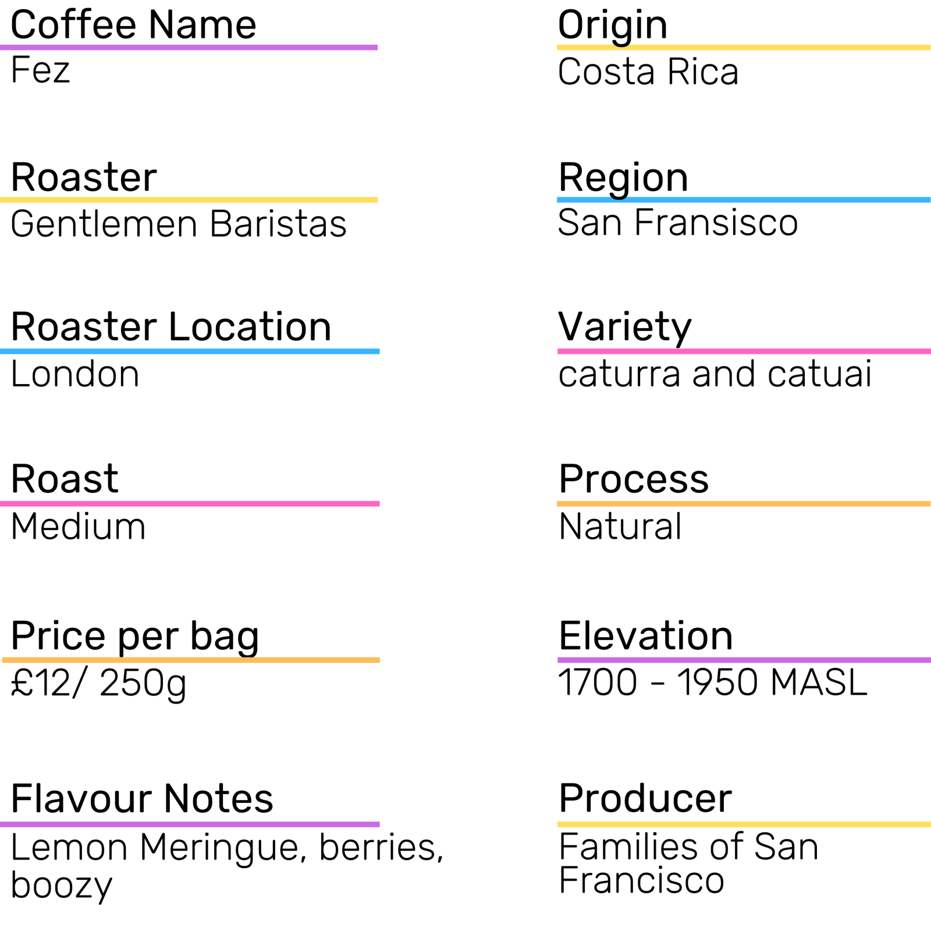
Task: Click the Roast heading
Action: pyautogui.click(x=65, y=479)
